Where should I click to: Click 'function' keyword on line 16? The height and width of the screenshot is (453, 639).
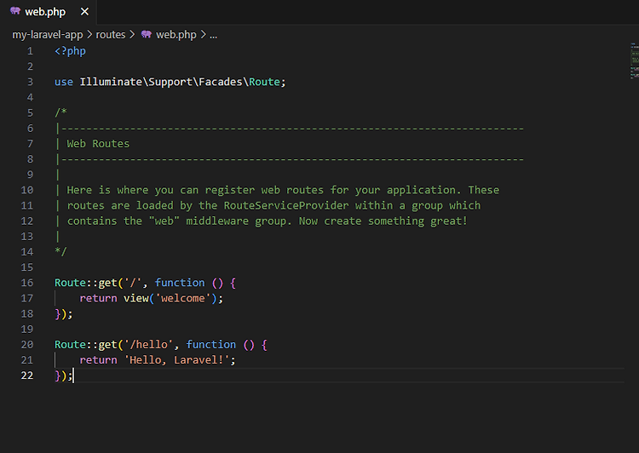[x=180, y=283]
